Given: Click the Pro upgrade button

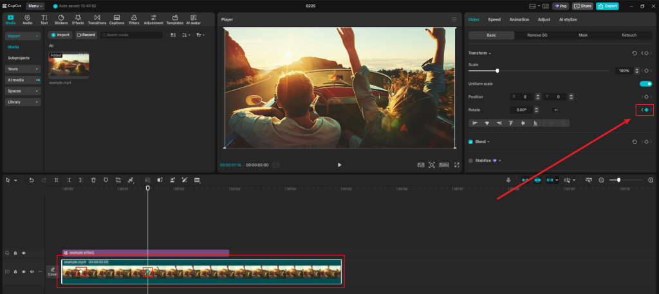Looking at the screenshot, I should 561,6.
